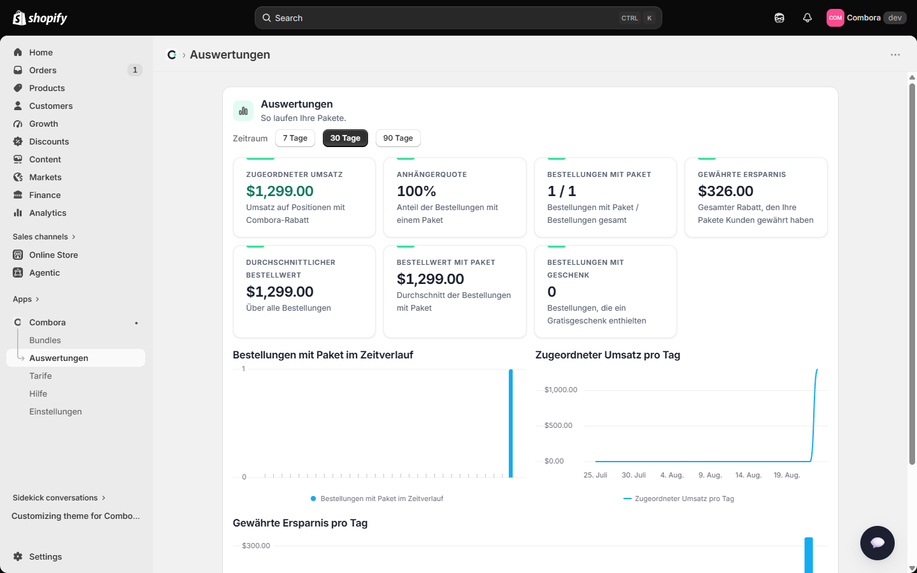Select the 7 Tage time range
The height and width of the screenshot is (573, 917).
pyautogui.click(x=295, y=138)
